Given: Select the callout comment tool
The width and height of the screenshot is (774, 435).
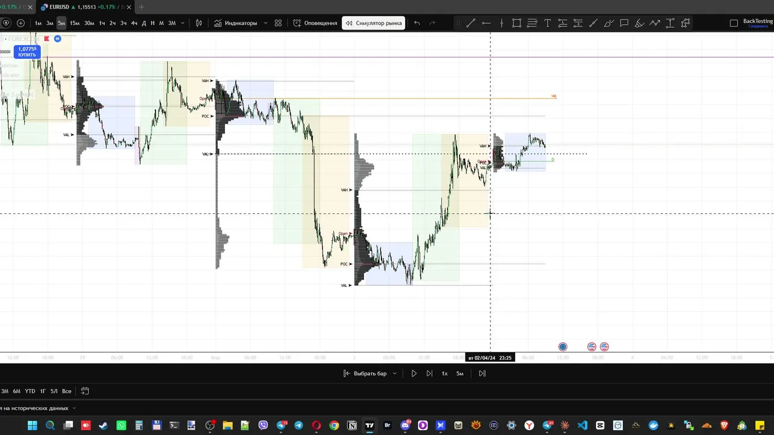Looking at the screenshot, I should pyautogui.click(x=624, y=23).
